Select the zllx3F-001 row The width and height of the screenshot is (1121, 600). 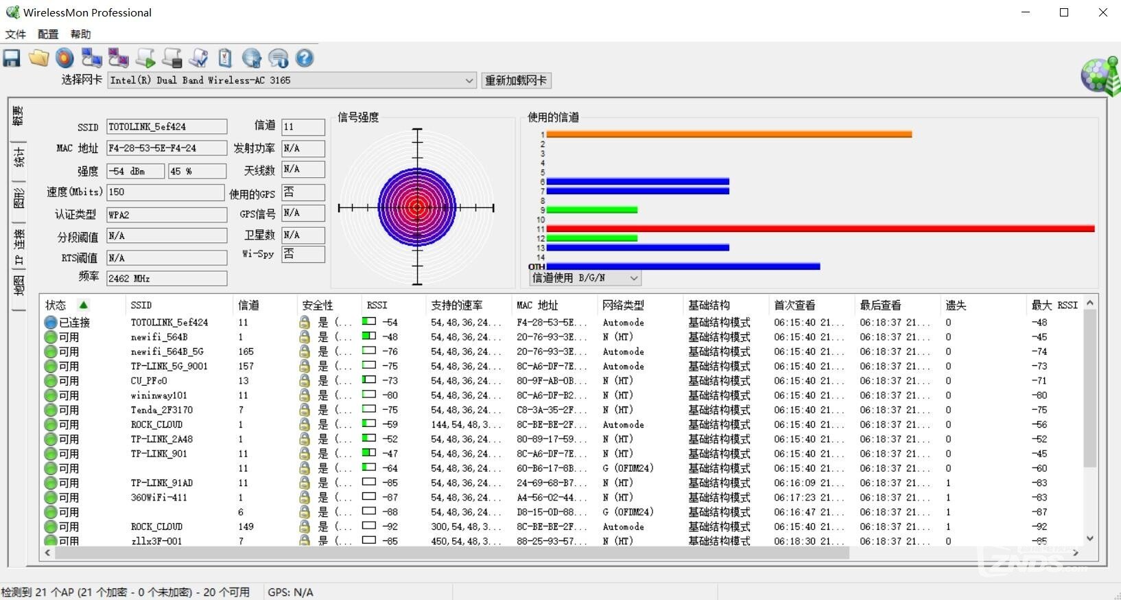coord(563,540)
